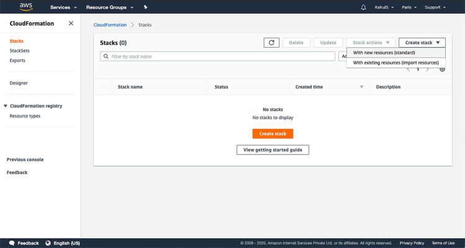Image resolution: width=465 pixels, height=248 pixels.
Task: Open table preferences gear icon
Action: click(442, 69)
